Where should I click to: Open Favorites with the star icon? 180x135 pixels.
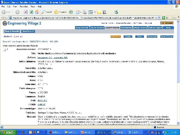pyautogui.click(x=56, y=12)
